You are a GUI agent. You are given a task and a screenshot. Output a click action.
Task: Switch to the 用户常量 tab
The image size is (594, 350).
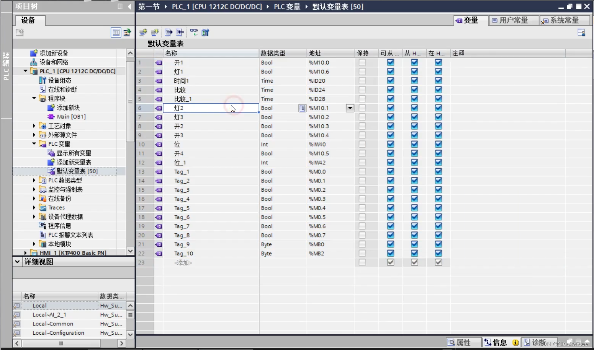(513, 20)
